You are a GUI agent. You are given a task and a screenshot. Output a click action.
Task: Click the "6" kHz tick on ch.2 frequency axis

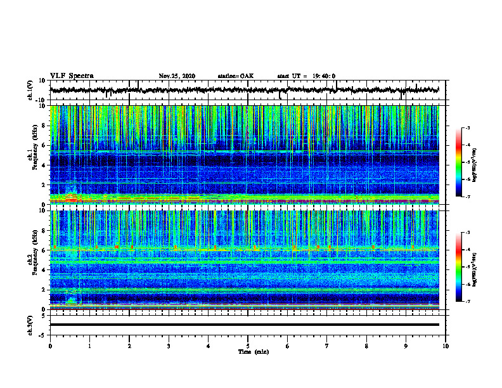(44, 250)
